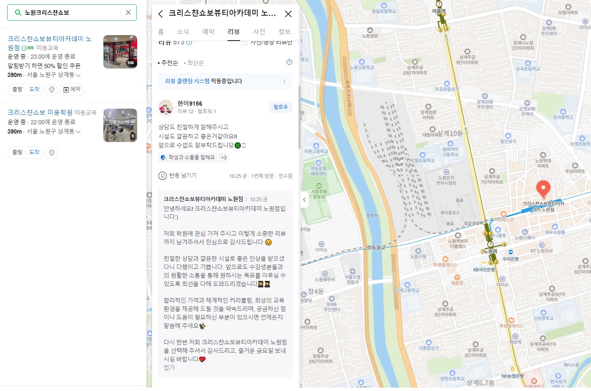Image resolution: width=591 pixels, height=391 pixels.
Task: Set 크리스챤쇼보 미용학원 as 출발 point
Action: click(17, 152)
